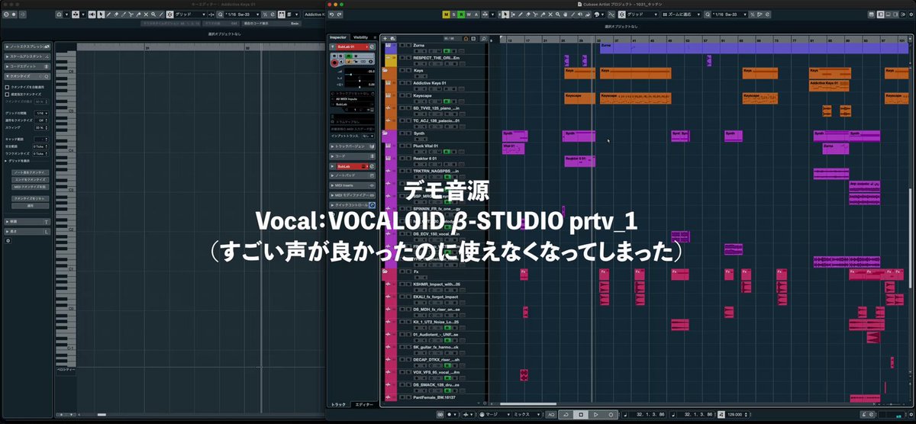Click the undo arrow in project window
The width and height of the screenshot is (916, 424).
tap(332, 14)
